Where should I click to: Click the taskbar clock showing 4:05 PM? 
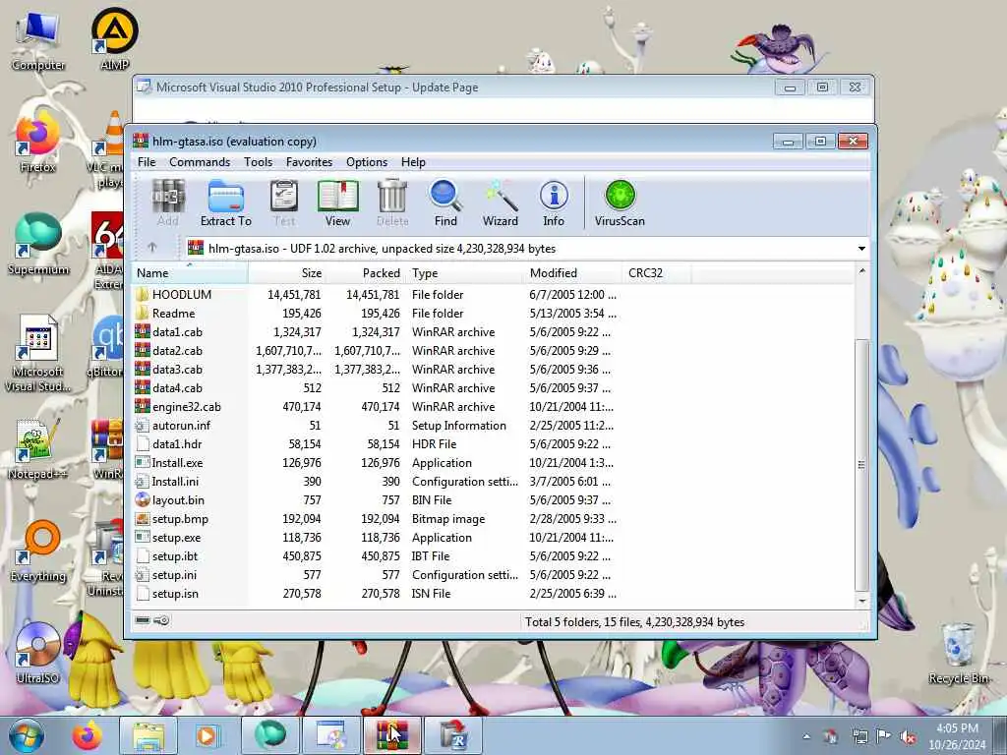(957, 736)
